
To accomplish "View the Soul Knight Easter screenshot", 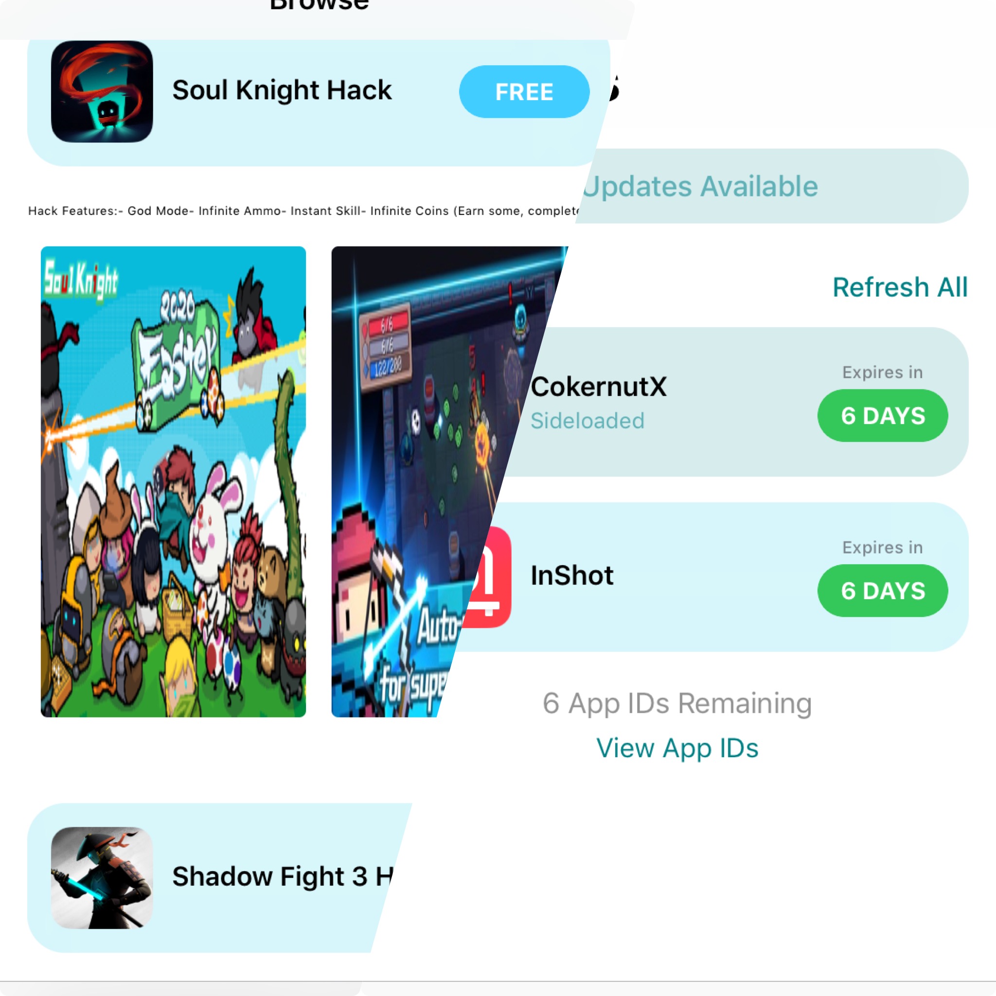I will pos(173,481).
